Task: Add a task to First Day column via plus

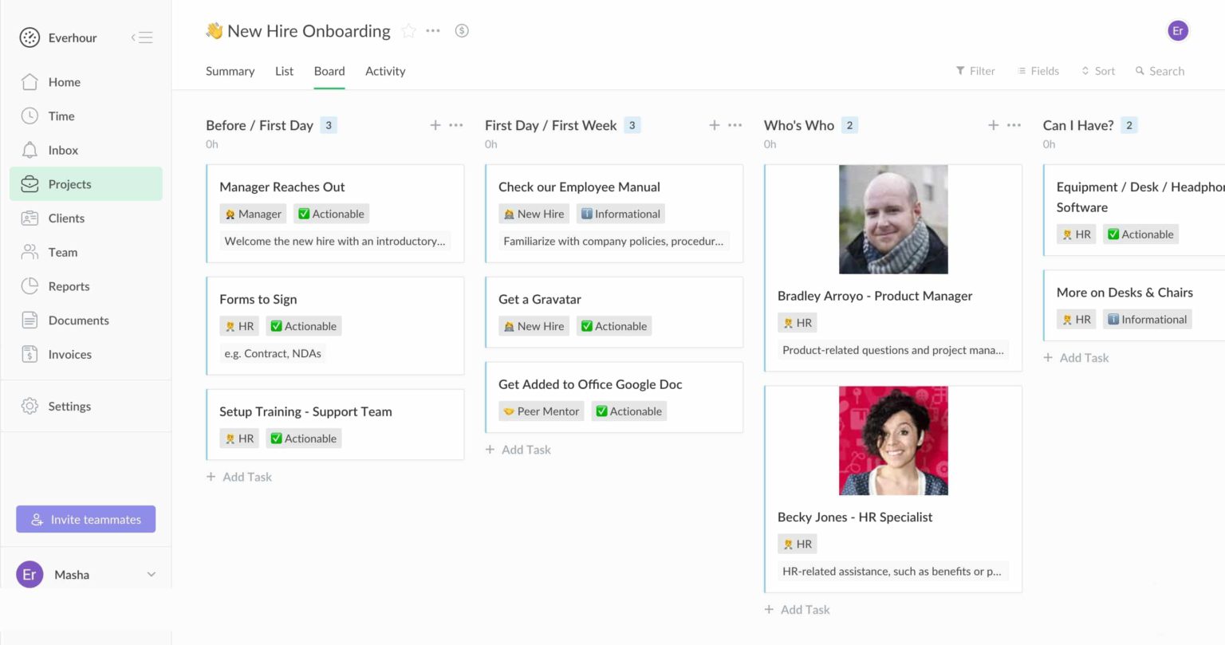Action: point(715,125)
